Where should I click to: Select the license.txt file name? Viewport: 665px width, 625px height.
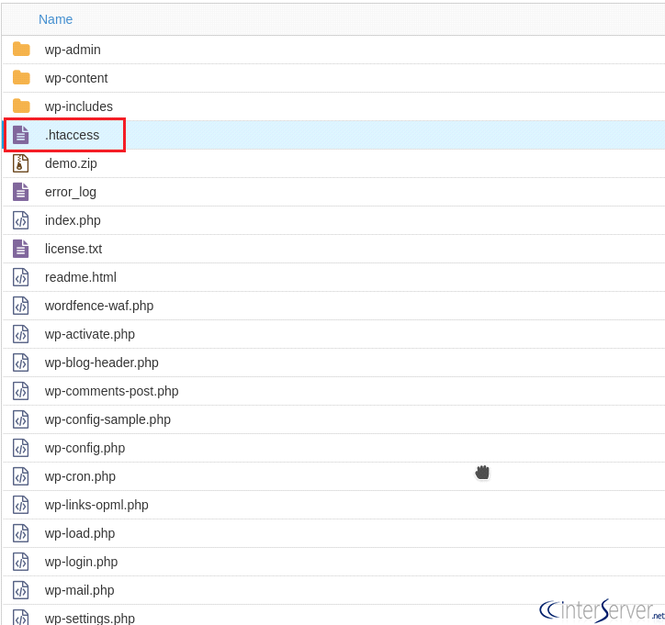[x=73, y=249]
